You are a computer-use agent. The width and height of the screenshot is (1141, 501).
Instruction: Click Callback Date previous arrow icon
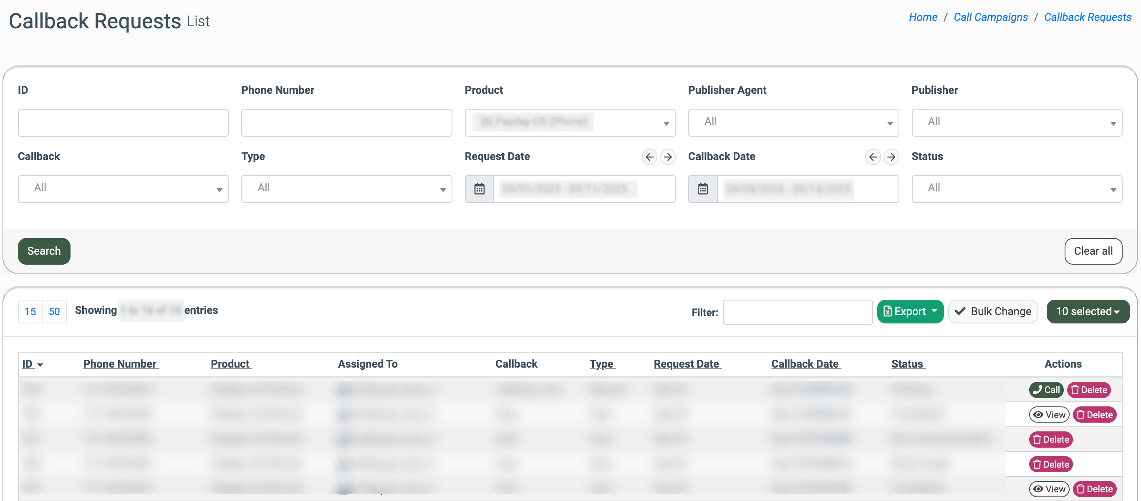click(872, 157)
